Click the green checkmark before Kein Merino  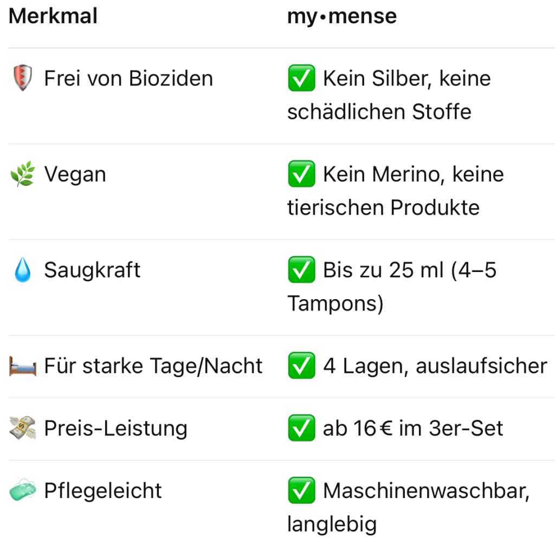click(x=301, y=174)
